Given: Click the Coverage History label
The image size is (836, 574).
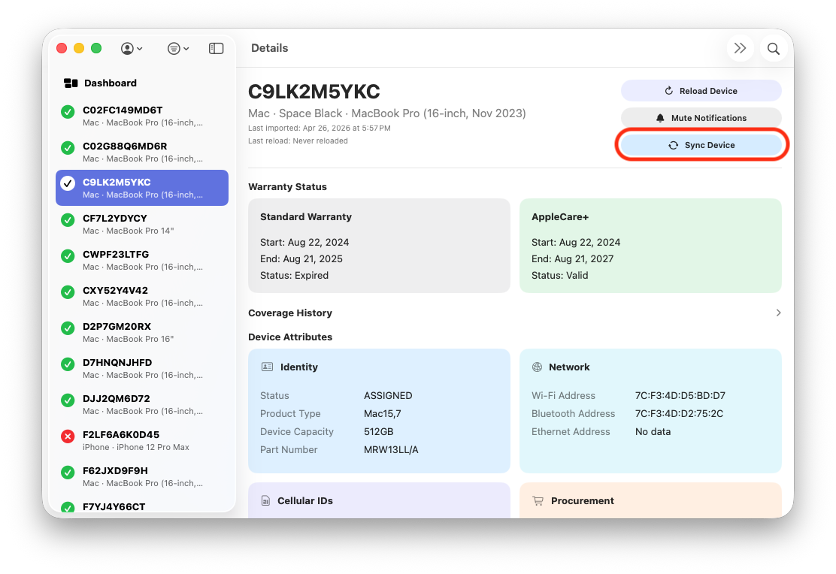Looking at the screenshot, I should (290, 313).
